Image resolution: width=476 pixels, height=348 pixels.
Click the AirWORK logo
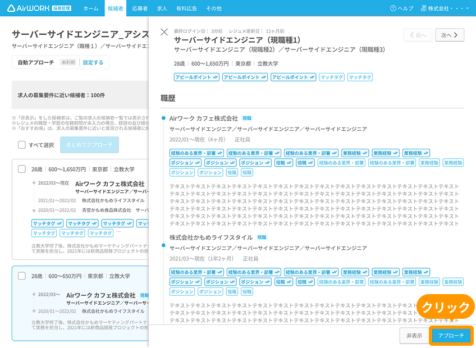[x=28, y=8]
